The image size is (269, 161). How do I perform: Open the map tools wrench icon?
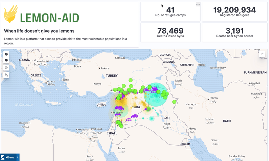[6, 75]
